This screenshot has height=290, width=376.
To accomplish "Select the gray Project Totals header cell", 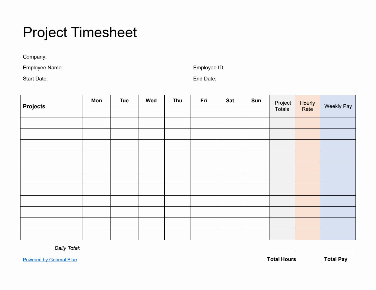I will pyautogui.click(x=282, y=106).
